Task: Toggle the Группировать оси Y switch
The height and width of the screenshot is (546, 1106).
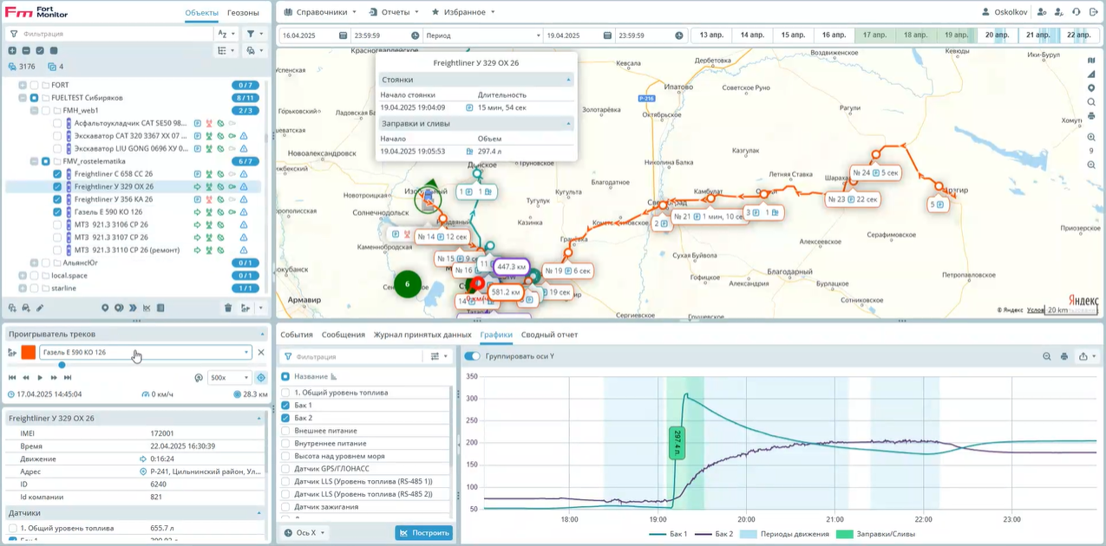Action: point(472,356)
